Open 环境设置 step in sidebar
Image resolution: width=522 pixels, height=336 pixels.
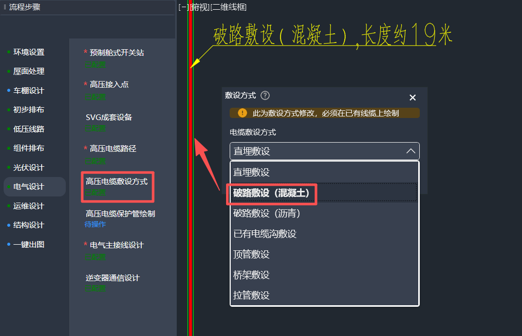pyautogui.click(x=29, y=52)
